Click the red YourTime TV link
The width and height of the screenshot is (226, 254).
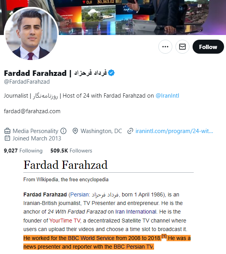coord(65,221)
